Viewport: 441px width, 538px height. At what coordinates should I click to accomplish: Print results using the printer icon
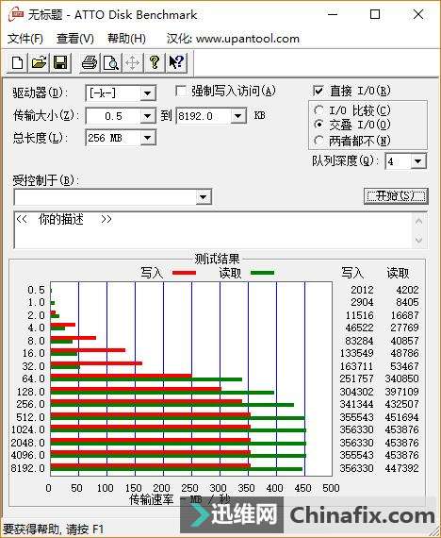point(90,63)
